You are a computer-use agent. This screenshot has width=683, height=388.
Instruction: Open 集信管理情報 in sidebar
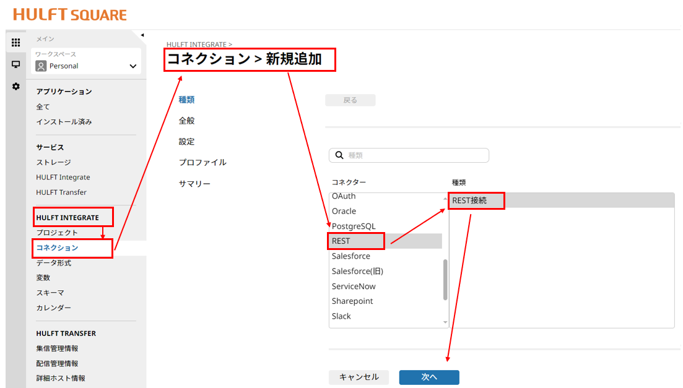click(57, 348)
